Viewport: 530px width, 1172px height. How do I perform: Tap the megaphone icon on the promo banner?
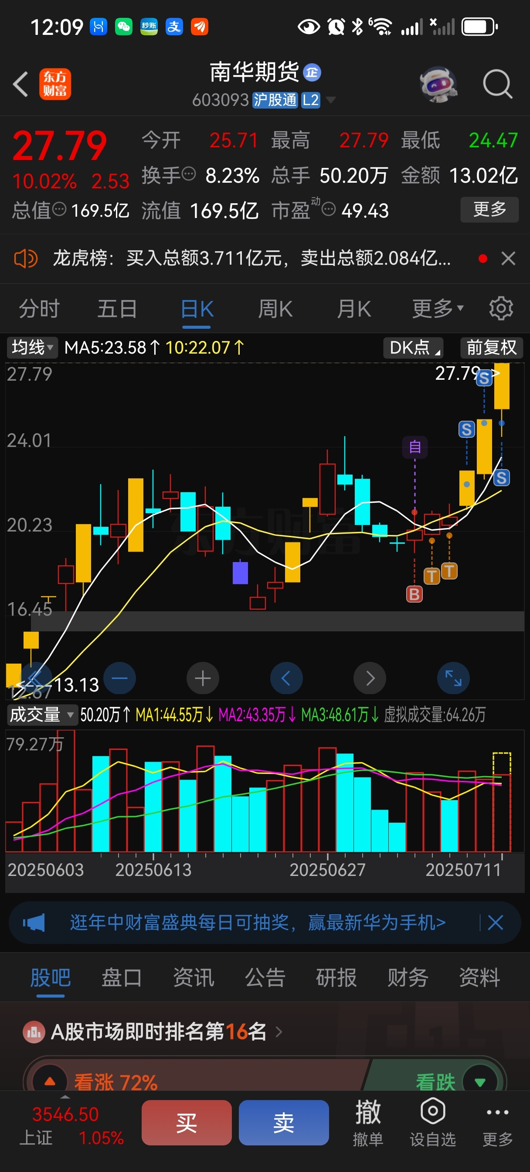pos(34,923)
